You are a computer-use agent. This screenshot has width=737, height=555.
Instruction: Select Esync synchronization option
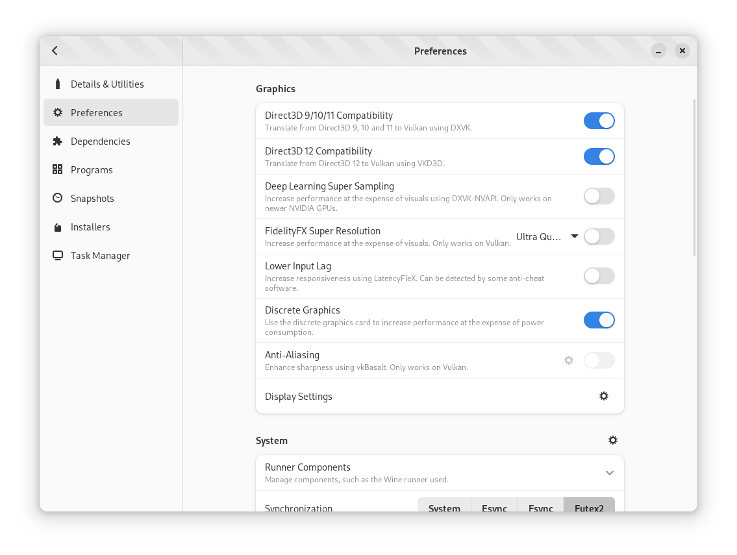click(x=494, y=507)
